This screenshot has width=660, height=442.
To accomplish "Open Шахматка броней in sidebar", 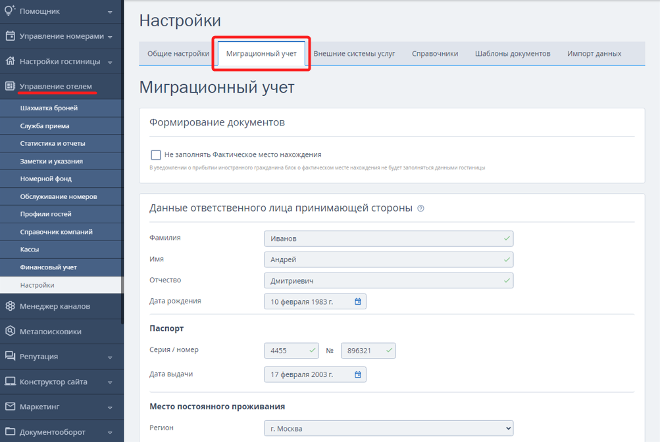I will point(61,108).
